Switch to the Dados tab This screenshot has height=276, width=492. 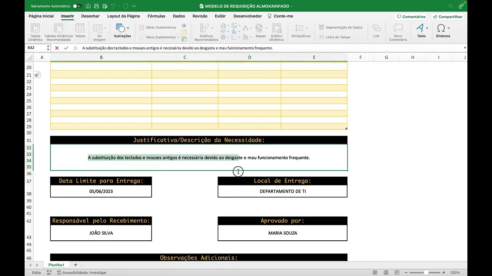pos(179,16)
